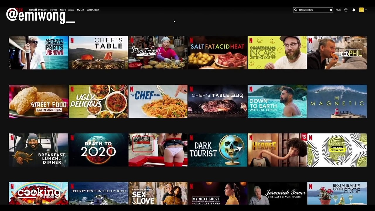Choose My Next Guest with David Letterman
375x211 pixels.
point(217,193)
